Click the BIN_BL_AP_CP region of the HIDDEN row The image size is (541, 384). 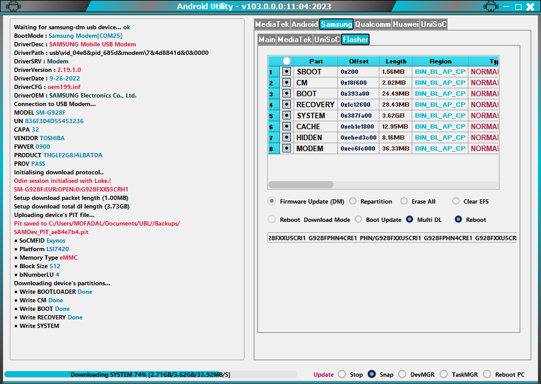click(440, 138)
